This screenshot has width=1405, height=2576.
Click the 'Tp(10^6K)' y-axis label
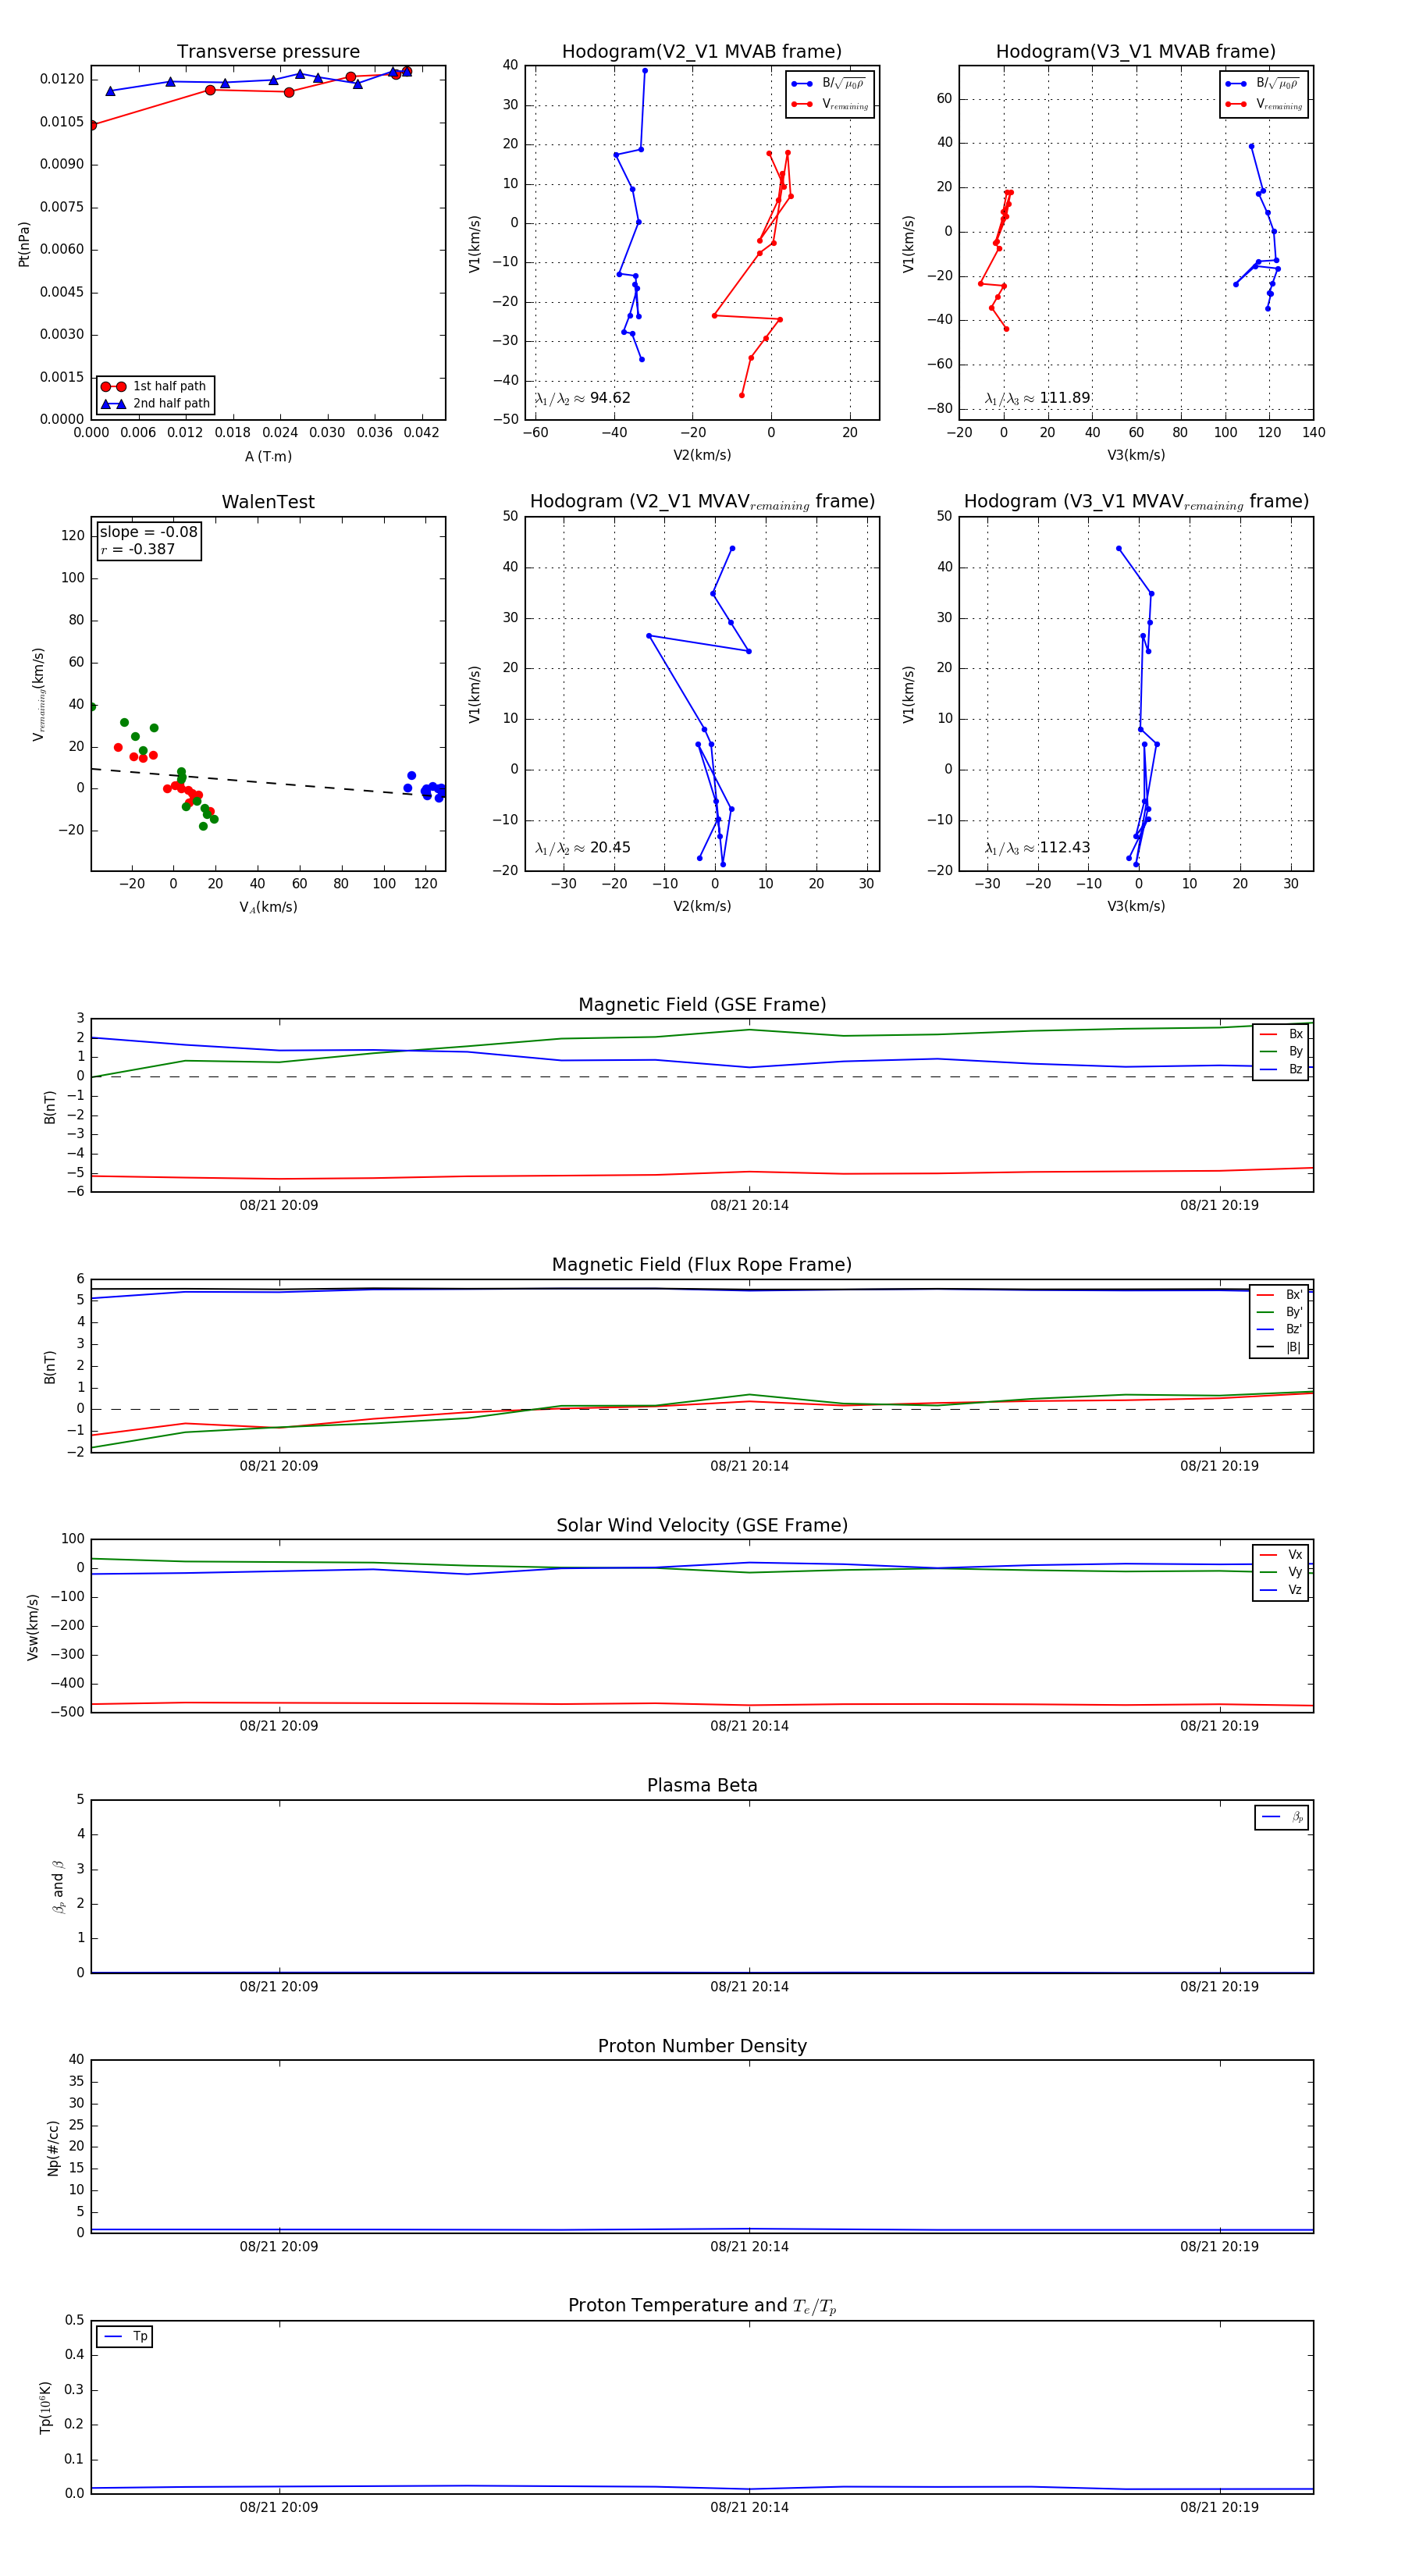point(45,2408)
